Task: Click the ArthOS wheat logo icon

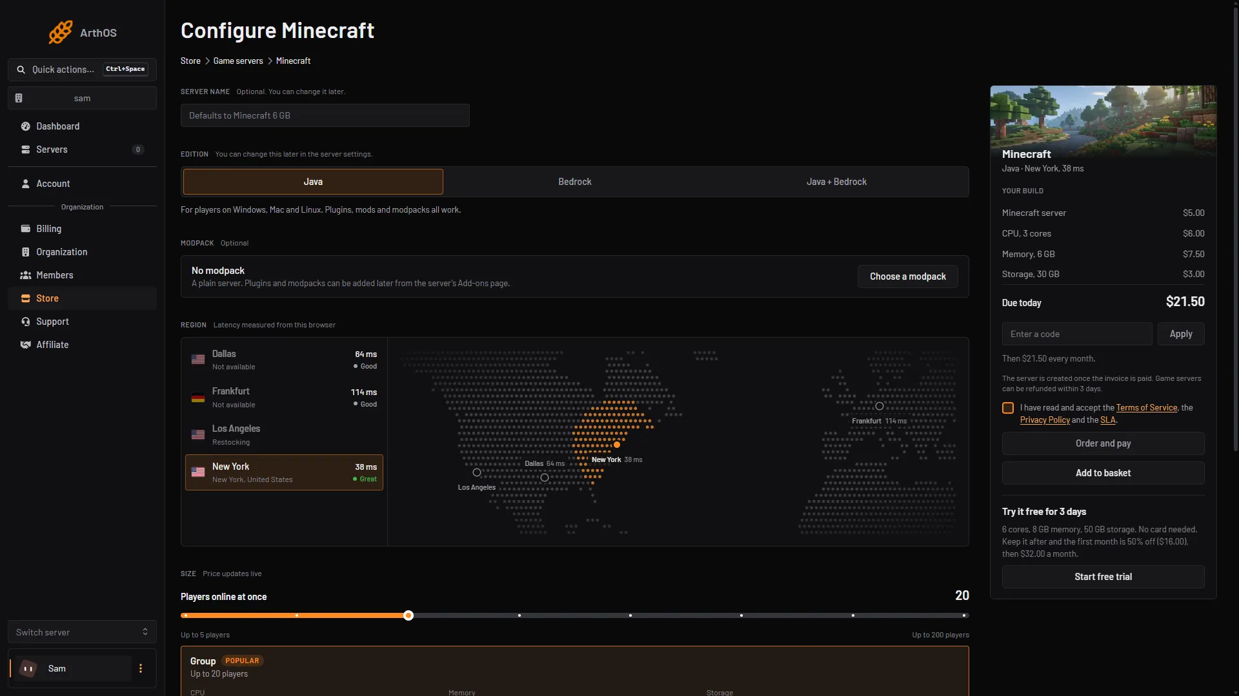Action: 61,32
